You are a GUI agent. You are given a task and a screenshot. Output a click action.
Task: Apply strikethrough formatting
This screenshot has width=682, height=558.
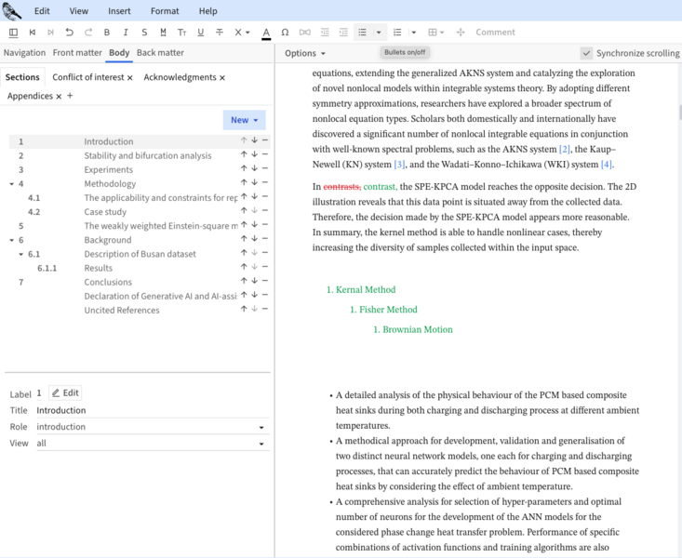click(220, 33)
